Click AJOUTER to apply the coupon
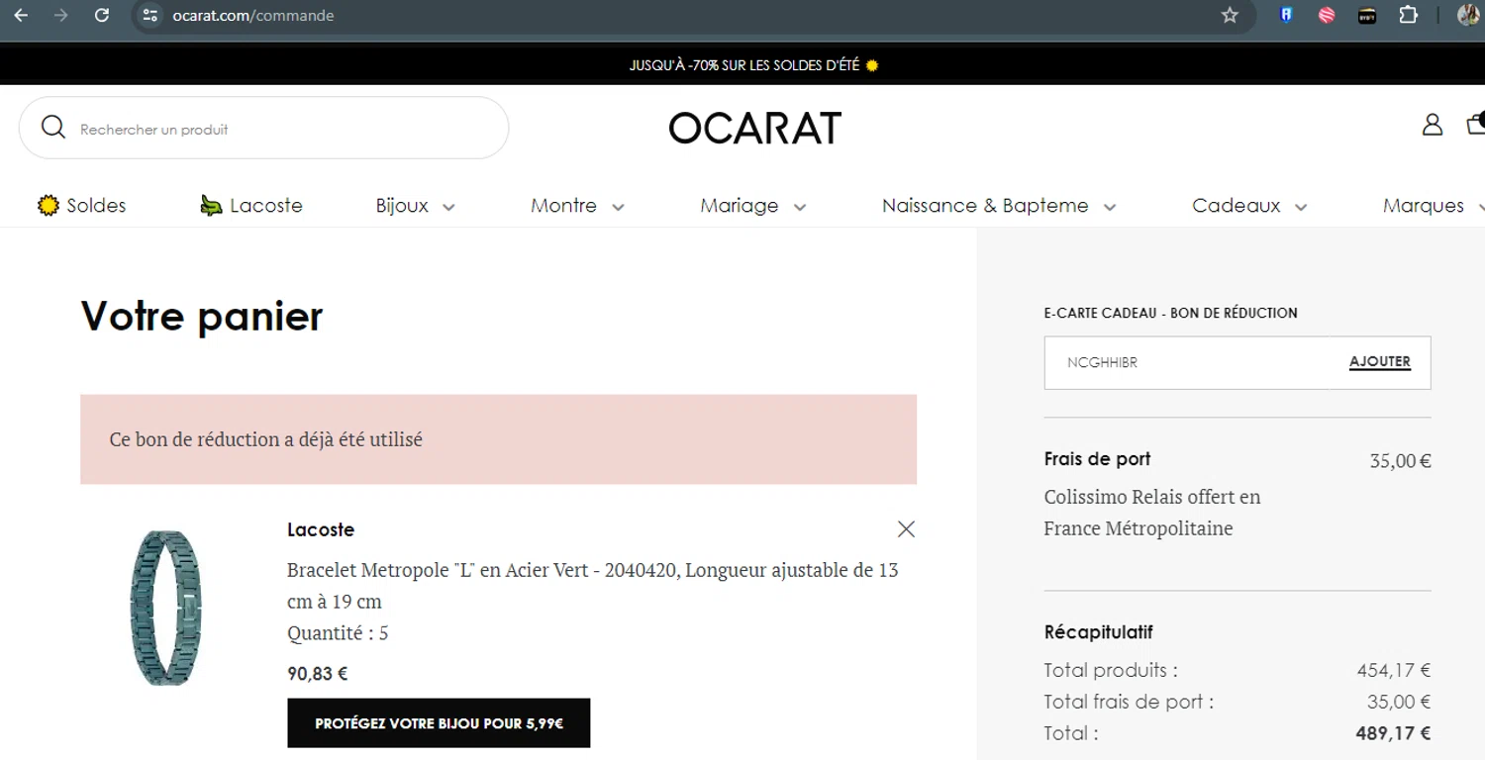 click(1380, 362)
